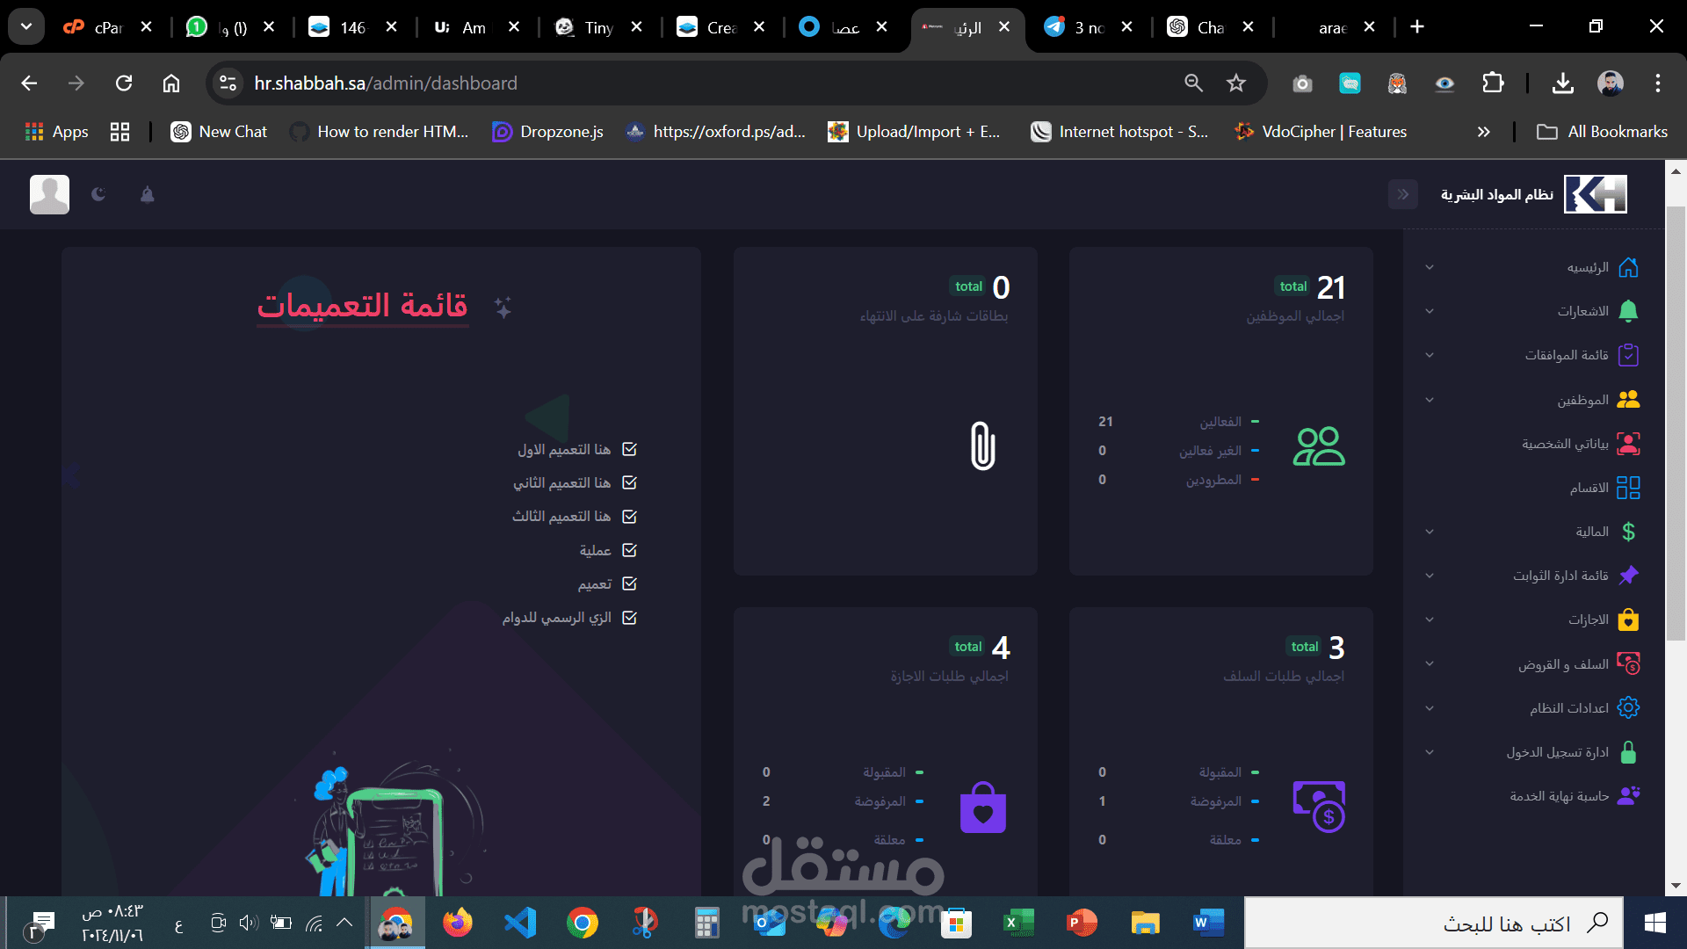Click the dollar icon for المالية
Screen dimensions: 1687x949
(x=1628, y=532)
